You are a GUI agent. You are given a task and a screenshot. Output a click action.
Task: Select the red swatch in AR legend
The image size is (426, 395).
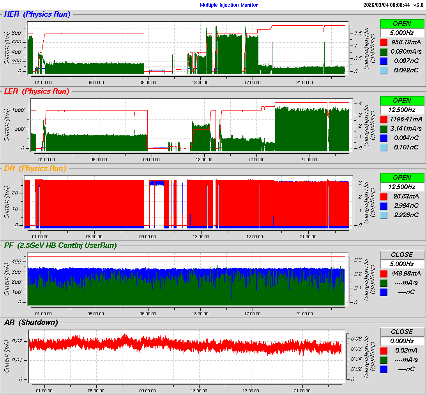pyautogui.click(x=384, y=350)
